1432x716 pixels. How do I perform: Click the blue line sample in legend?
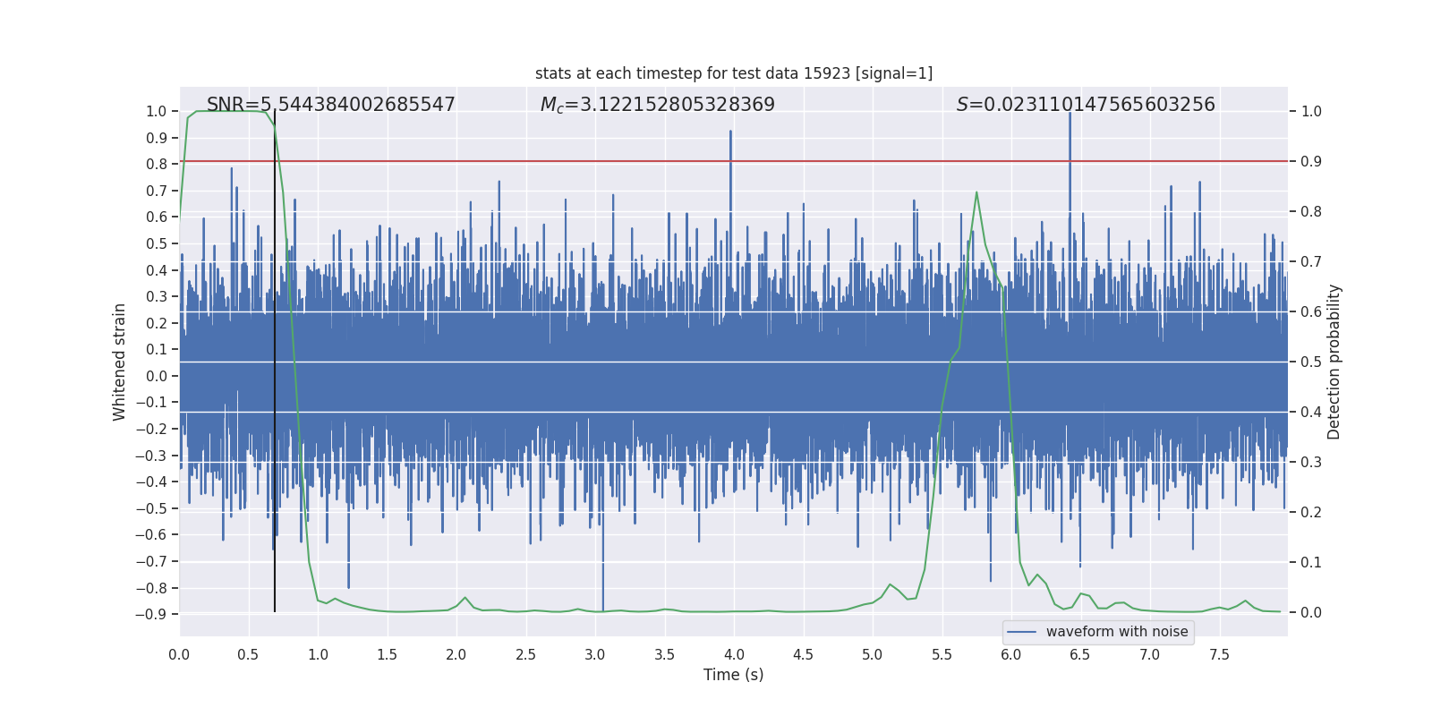1021,632
